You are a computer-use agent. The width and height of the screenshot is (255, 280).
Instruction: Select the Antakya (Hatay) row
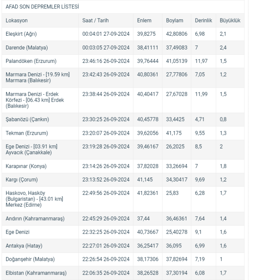click(123, 246)
